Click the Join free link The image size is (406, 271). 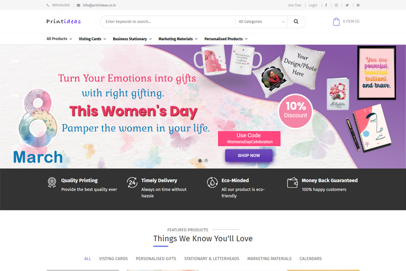tap(294, 5)
